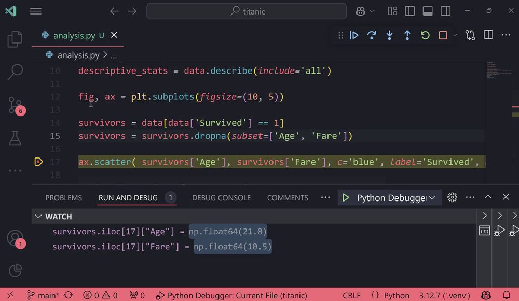The width and height of the screenshot is (519, 301).
Task: Close the bottom panel
Action: pos(506,197)
